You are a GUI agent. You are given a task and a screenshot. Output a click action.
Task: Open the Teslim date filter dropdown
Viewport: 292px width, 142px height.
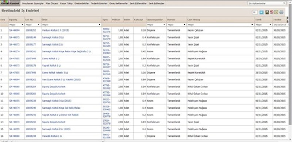[x=281, y=25]
